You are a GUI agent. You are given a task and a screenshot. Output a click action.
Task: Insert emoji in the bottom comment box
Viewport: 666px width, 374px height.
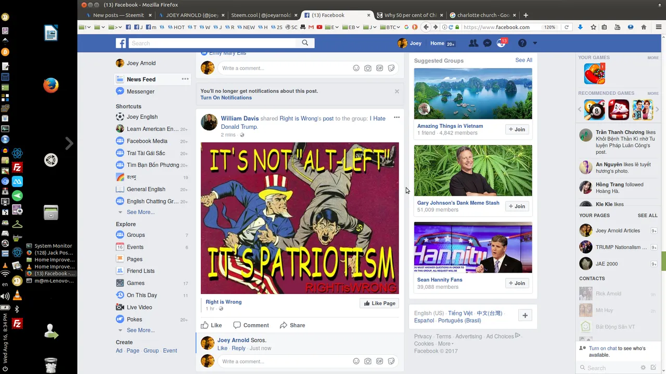[356, 361]
